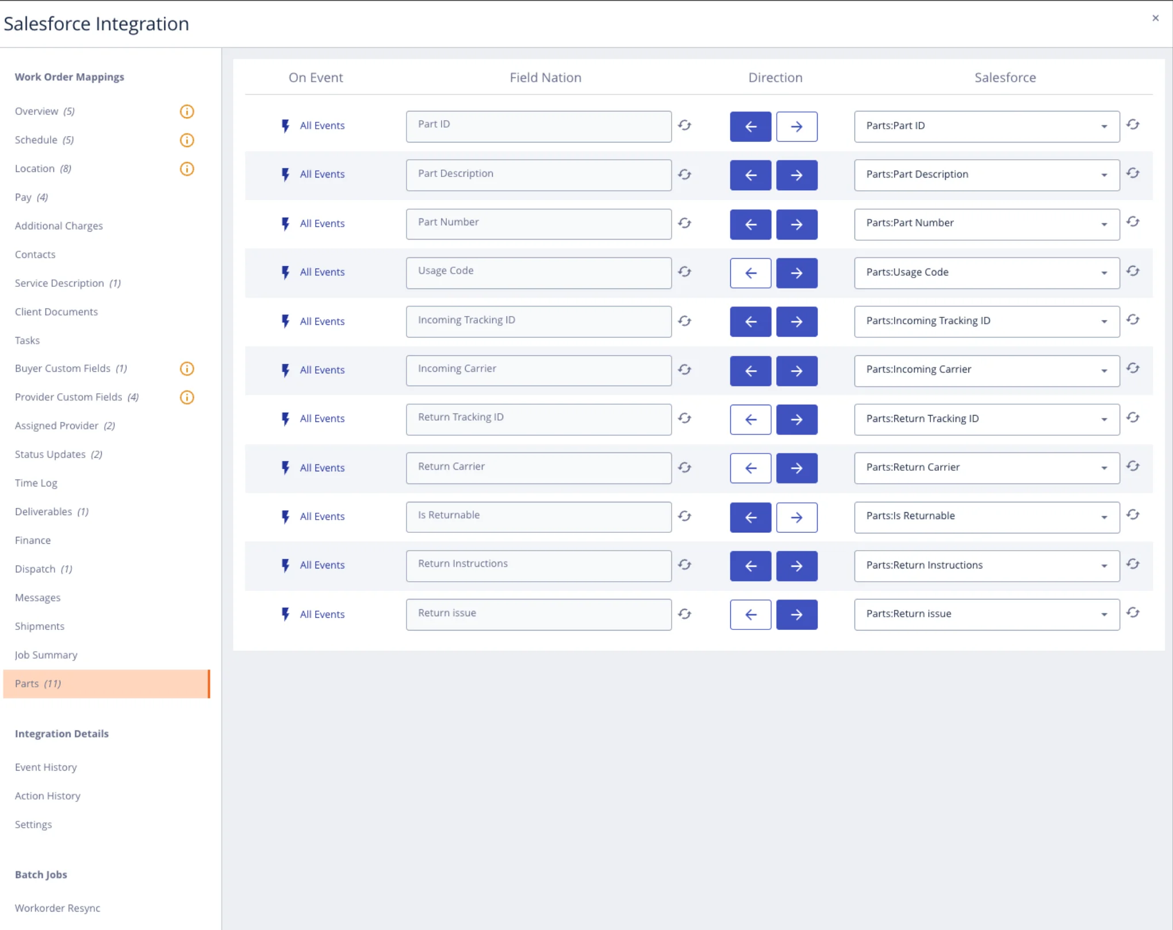Toggle the left arrow direction for Return Carrier
Image resolution: width=1173 pixels, height=930 pixels.
(750, 468)
